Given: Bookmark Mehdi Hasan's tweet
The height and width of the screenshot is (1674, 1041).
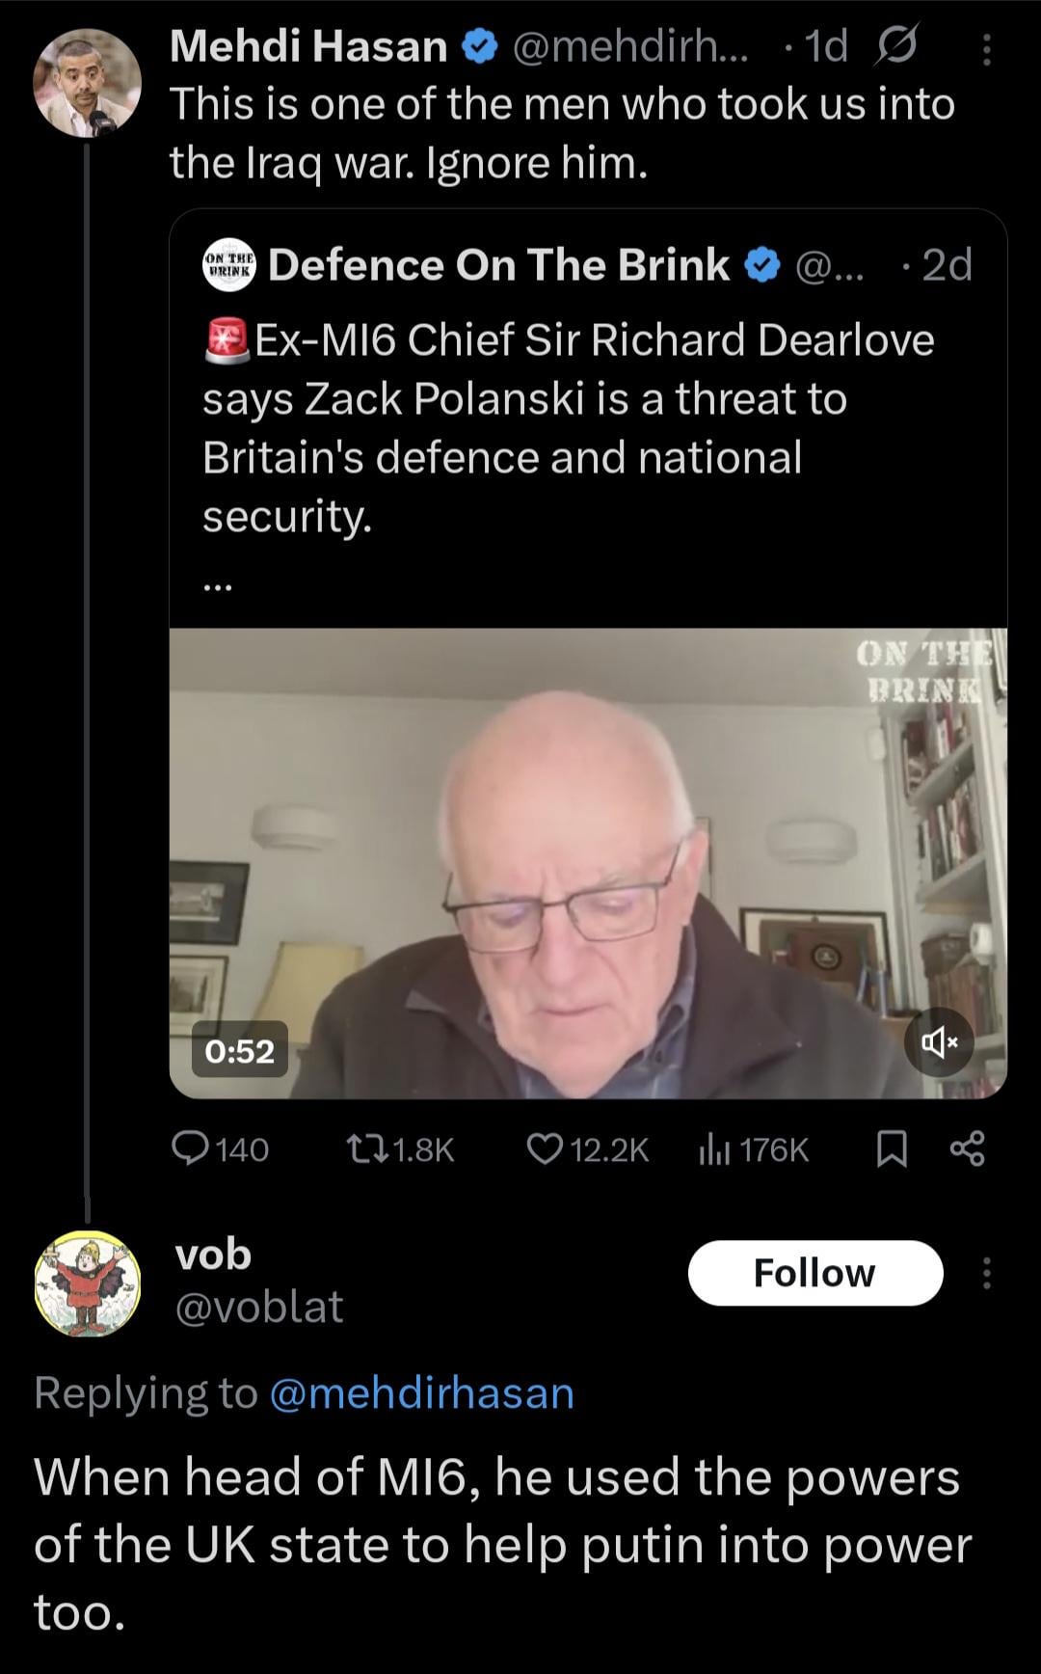Looking at the screenshot, I should pos(893,1148).
